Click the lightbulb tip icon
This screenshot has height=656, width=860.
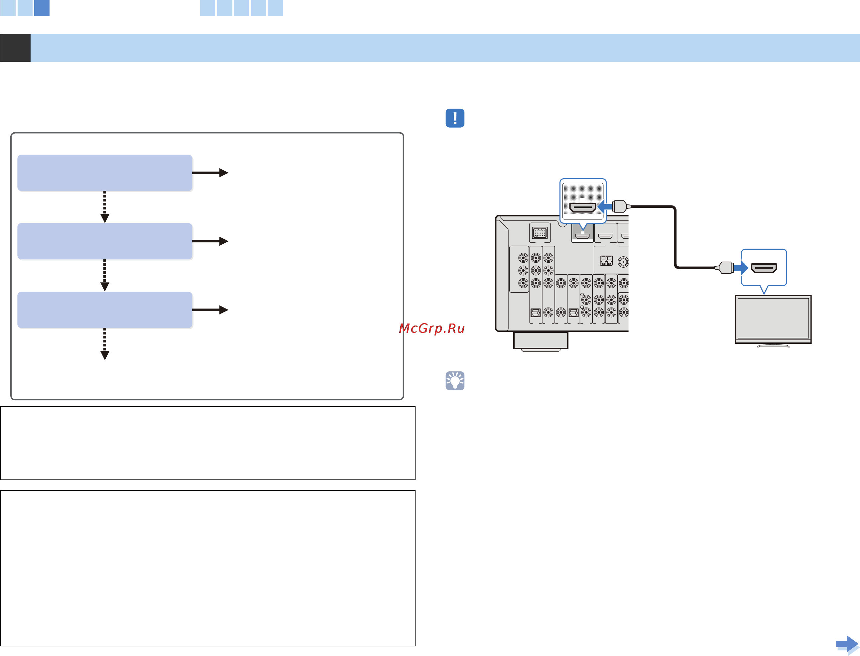(455, 381)
